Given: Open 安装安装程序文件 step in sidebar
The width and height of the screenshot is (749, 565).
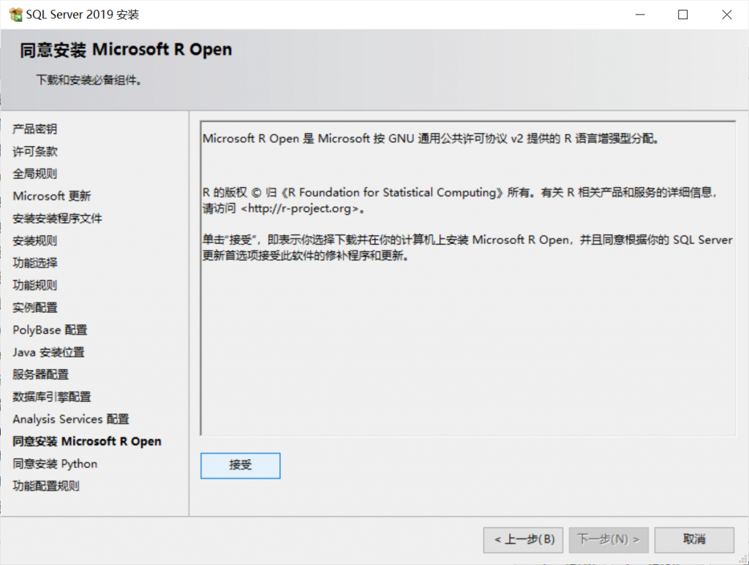Looking at the screenshot, I should coord(57,219).
